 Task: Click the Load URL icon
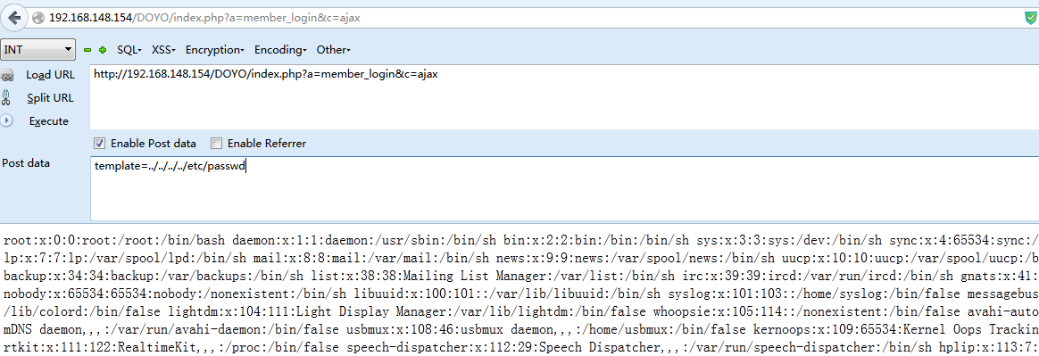(7, 75)
